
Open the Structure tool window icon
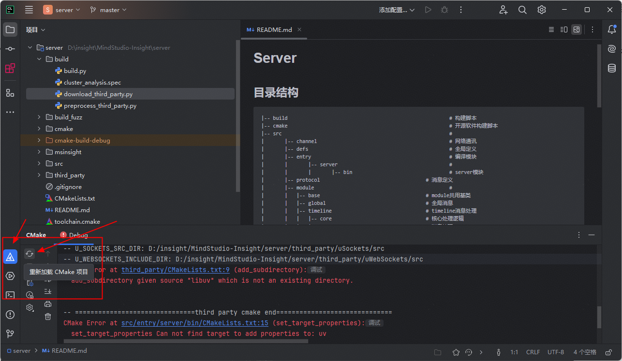coord(10,93)
